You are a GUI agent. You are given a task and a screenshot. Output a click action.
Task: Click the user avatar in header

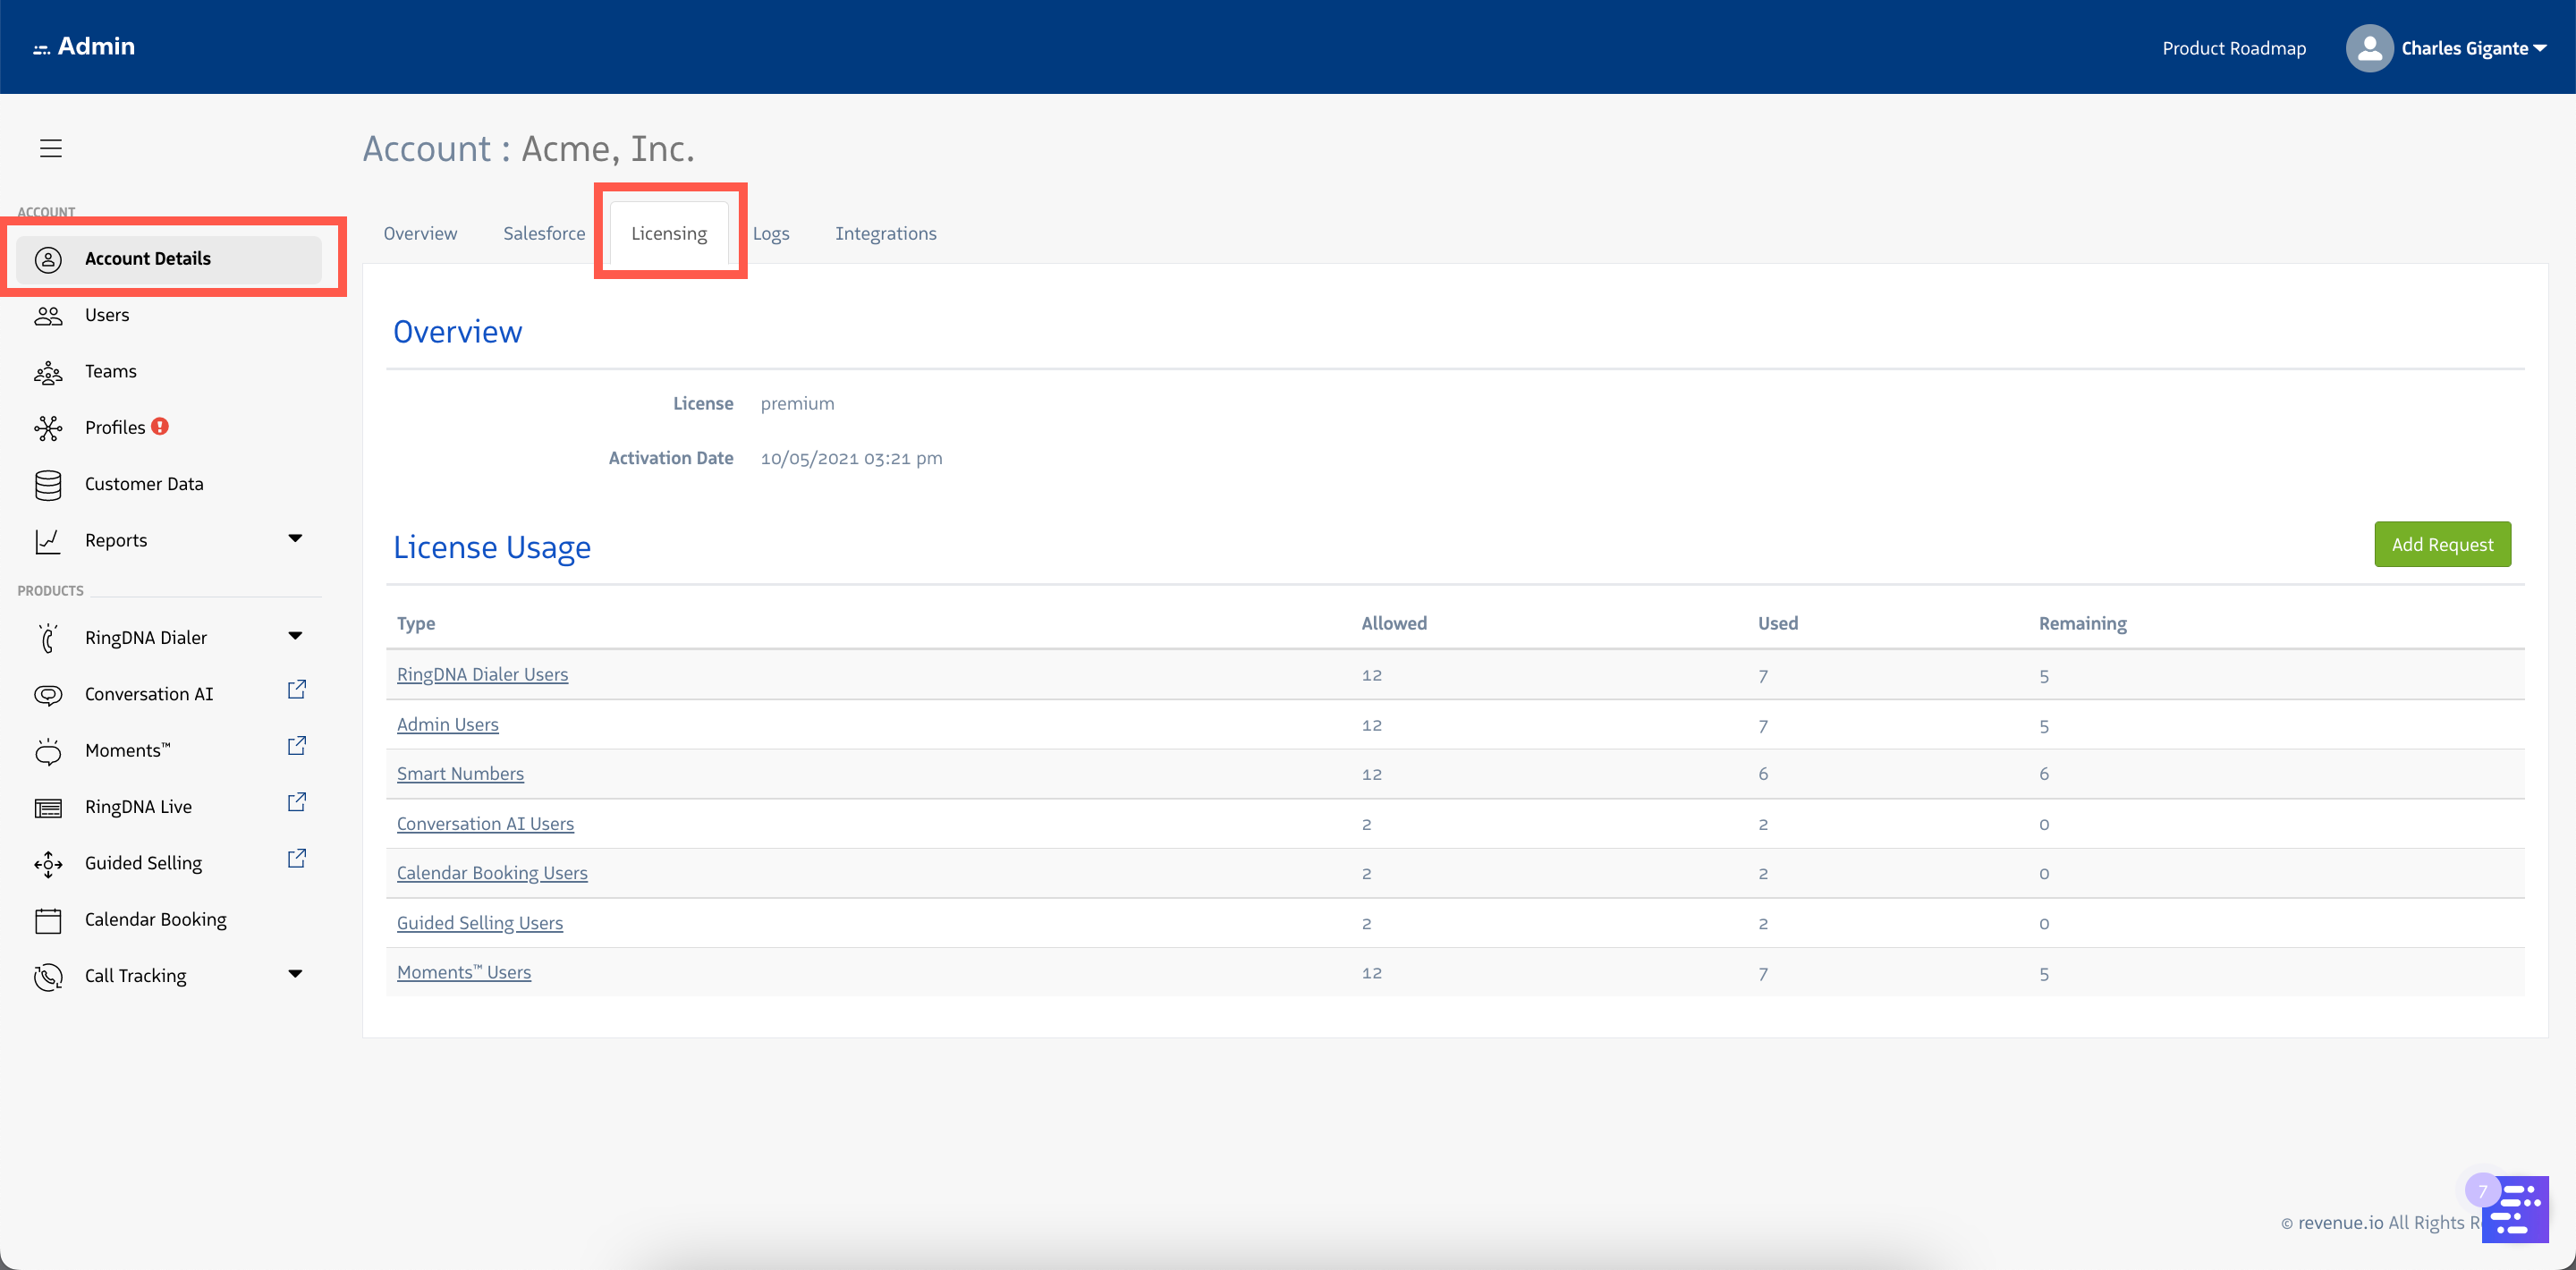point(2369,48)
